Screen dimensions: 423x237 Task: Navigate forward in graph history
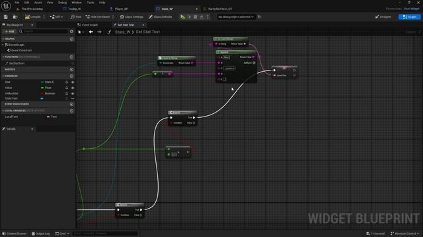(99, 32)
